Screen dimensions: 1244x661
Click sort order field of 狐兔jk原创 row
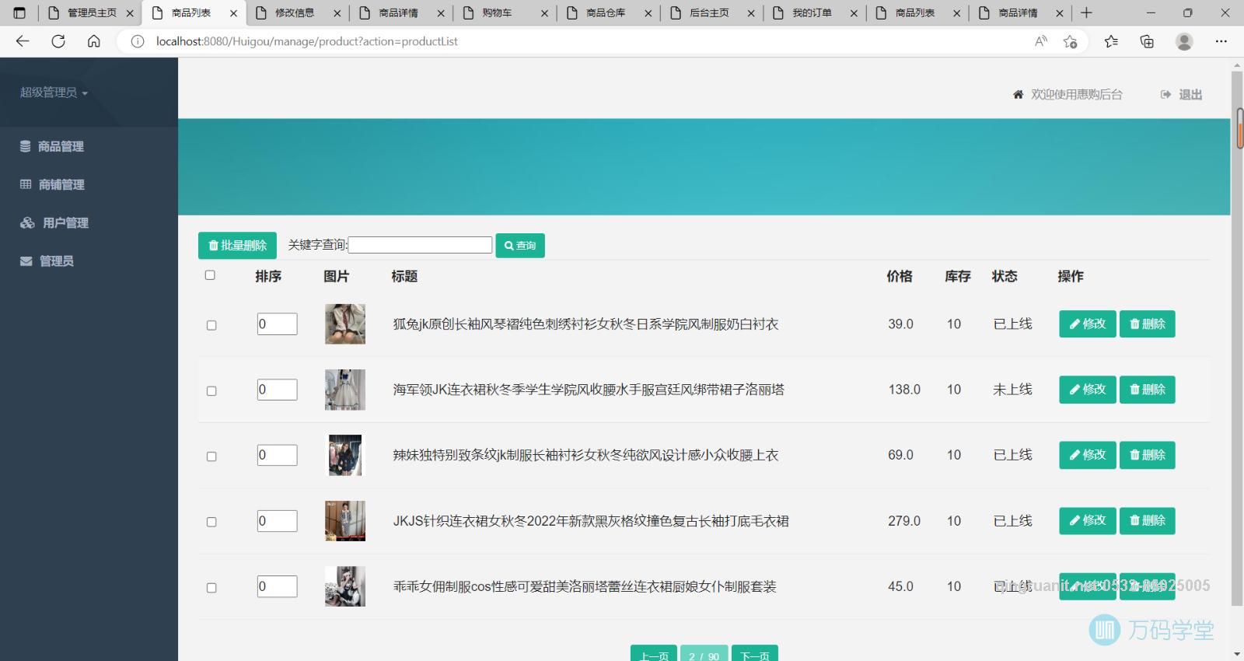(278, 324)
